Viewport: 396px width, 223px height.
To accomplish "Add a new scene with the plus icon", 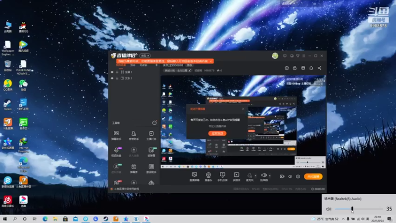I will click(x=156, y=65).
